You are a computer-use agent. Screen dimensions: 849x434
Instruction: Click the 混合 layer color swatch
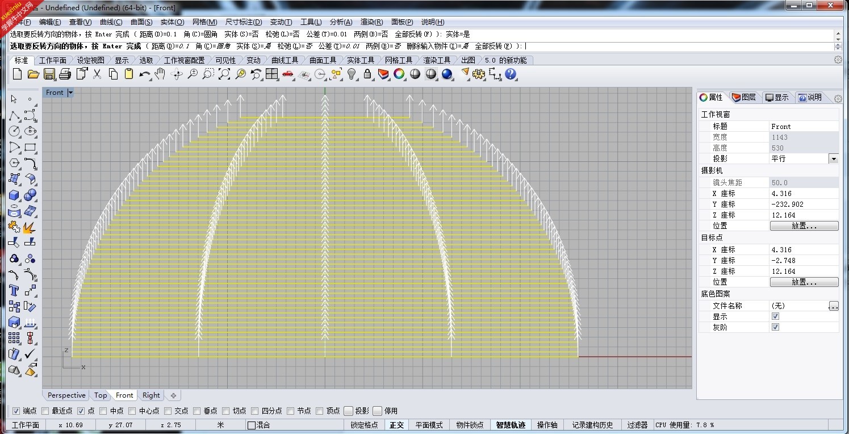252,425
